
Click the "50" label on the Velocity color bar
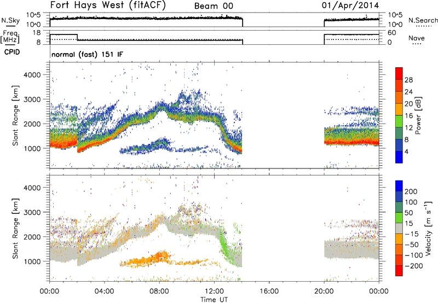(x=409, y=213)
